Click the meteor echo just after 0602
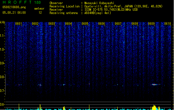The image size is (174, 110). click(40, 85)
